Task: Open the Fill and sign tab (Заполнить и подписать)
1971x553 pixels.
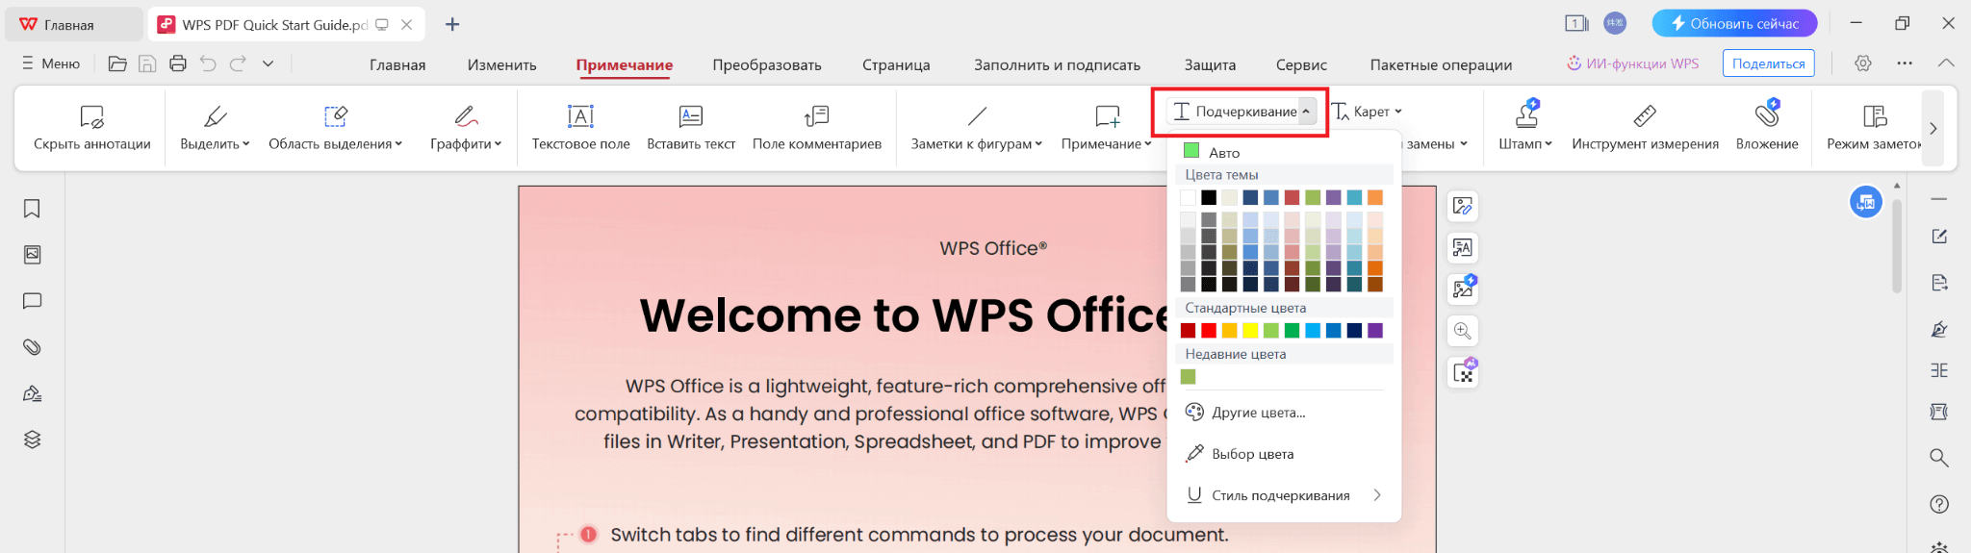Action: tap(1057, 64)
